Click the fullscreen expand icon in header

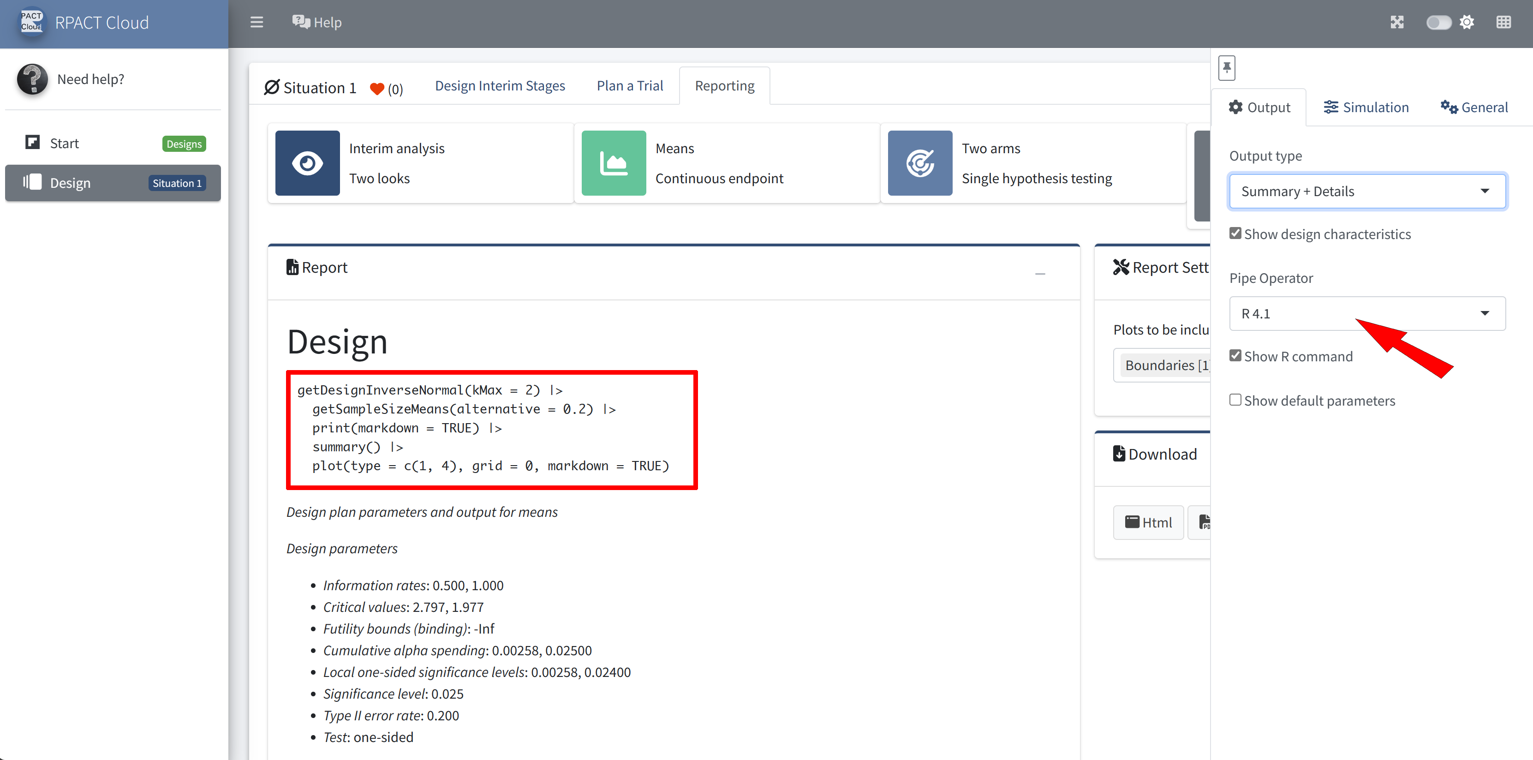coord(1397,23)
